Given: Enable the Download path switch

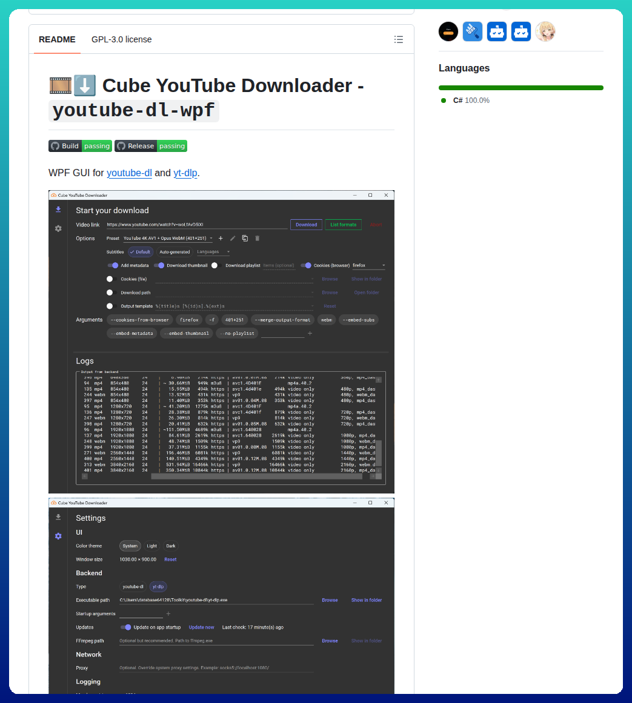Looking at the screenshot, I should [111, 293].
